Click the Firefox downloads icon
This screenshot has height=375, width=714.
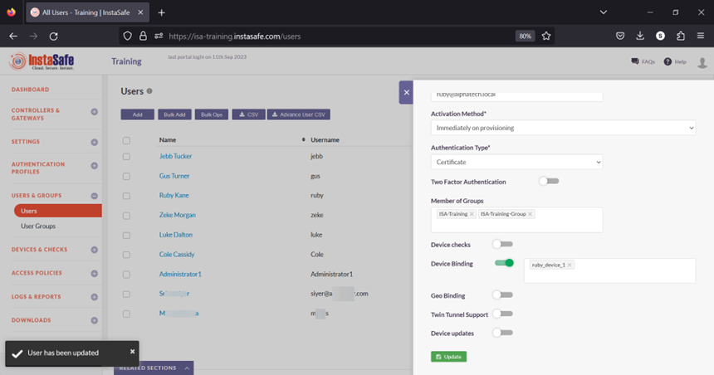(x=640, y=36)
